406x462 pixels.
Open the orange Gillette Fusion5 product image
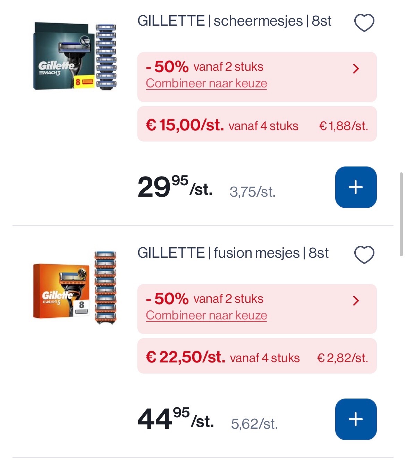75,289
